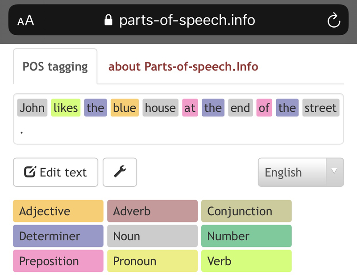The height and width of the screenshot is (275, 357).
Task: Tap the browser reload icon
Action: [x=333, y=20]
